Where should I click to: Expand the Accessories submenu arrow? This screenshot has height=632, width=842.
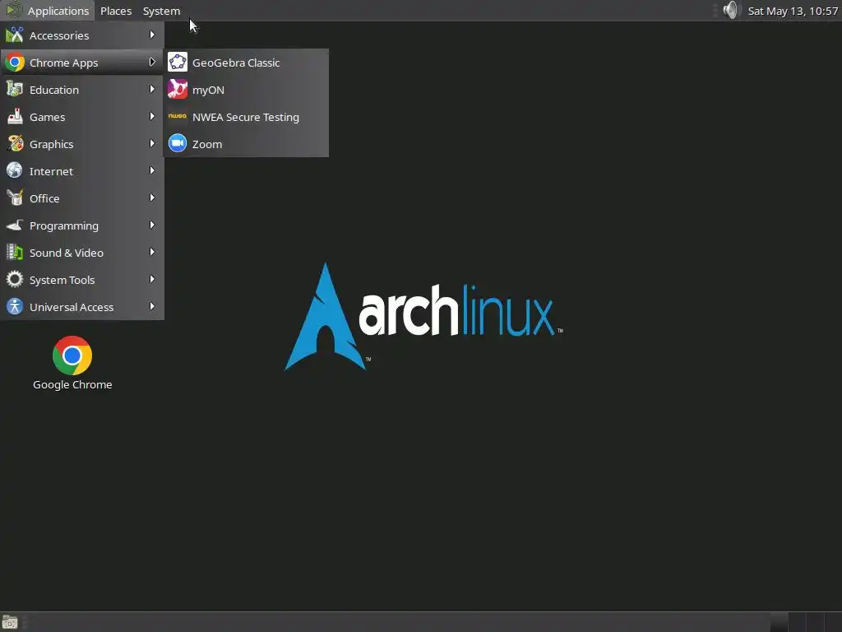tap(152, 35)
